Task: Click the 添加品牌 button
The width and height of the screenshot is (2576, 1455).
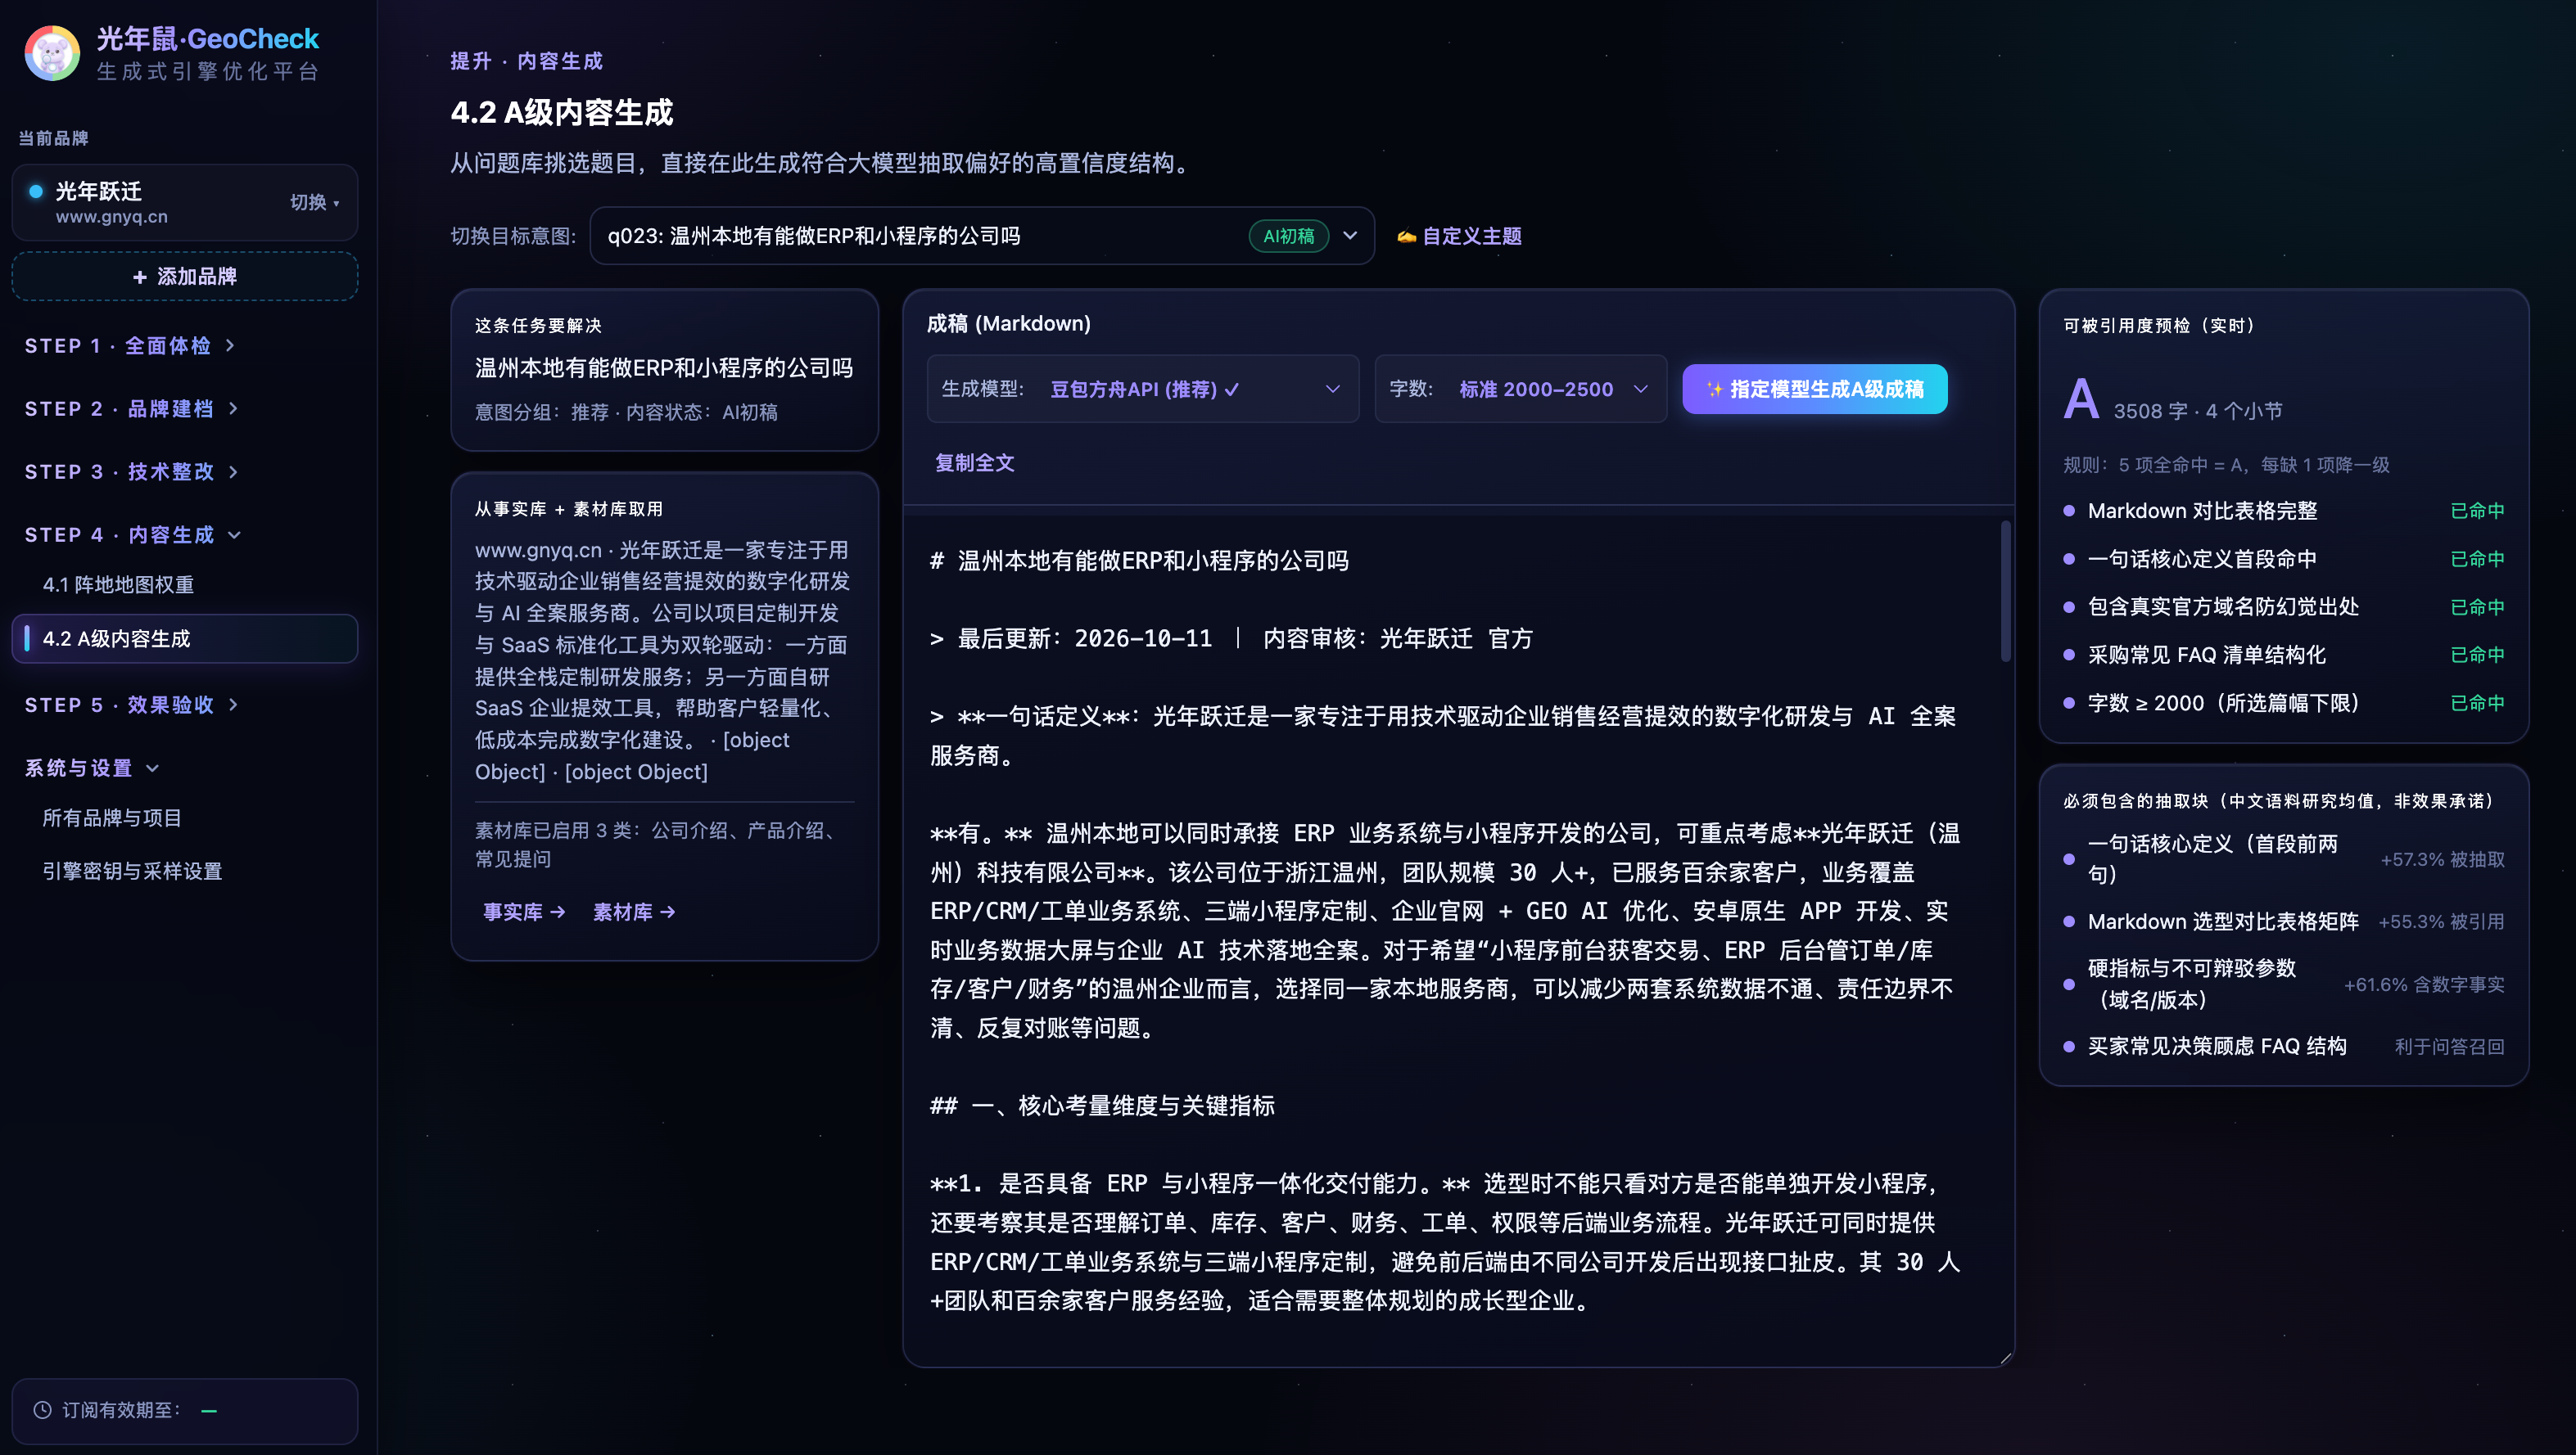Action: [185, 277]
